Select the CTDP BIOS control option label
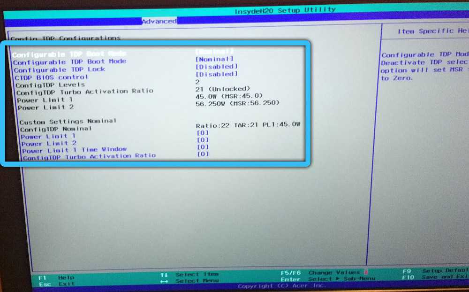The width and height of the screenshot is (469, 292). click(51, 77)
